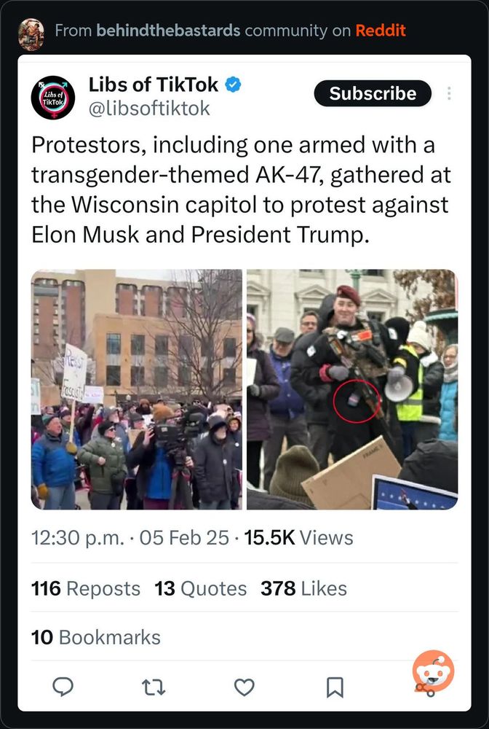Open the three-dot more options menu
The height and width of the screenshot is (729, 489).
click(x=449, y=93)
